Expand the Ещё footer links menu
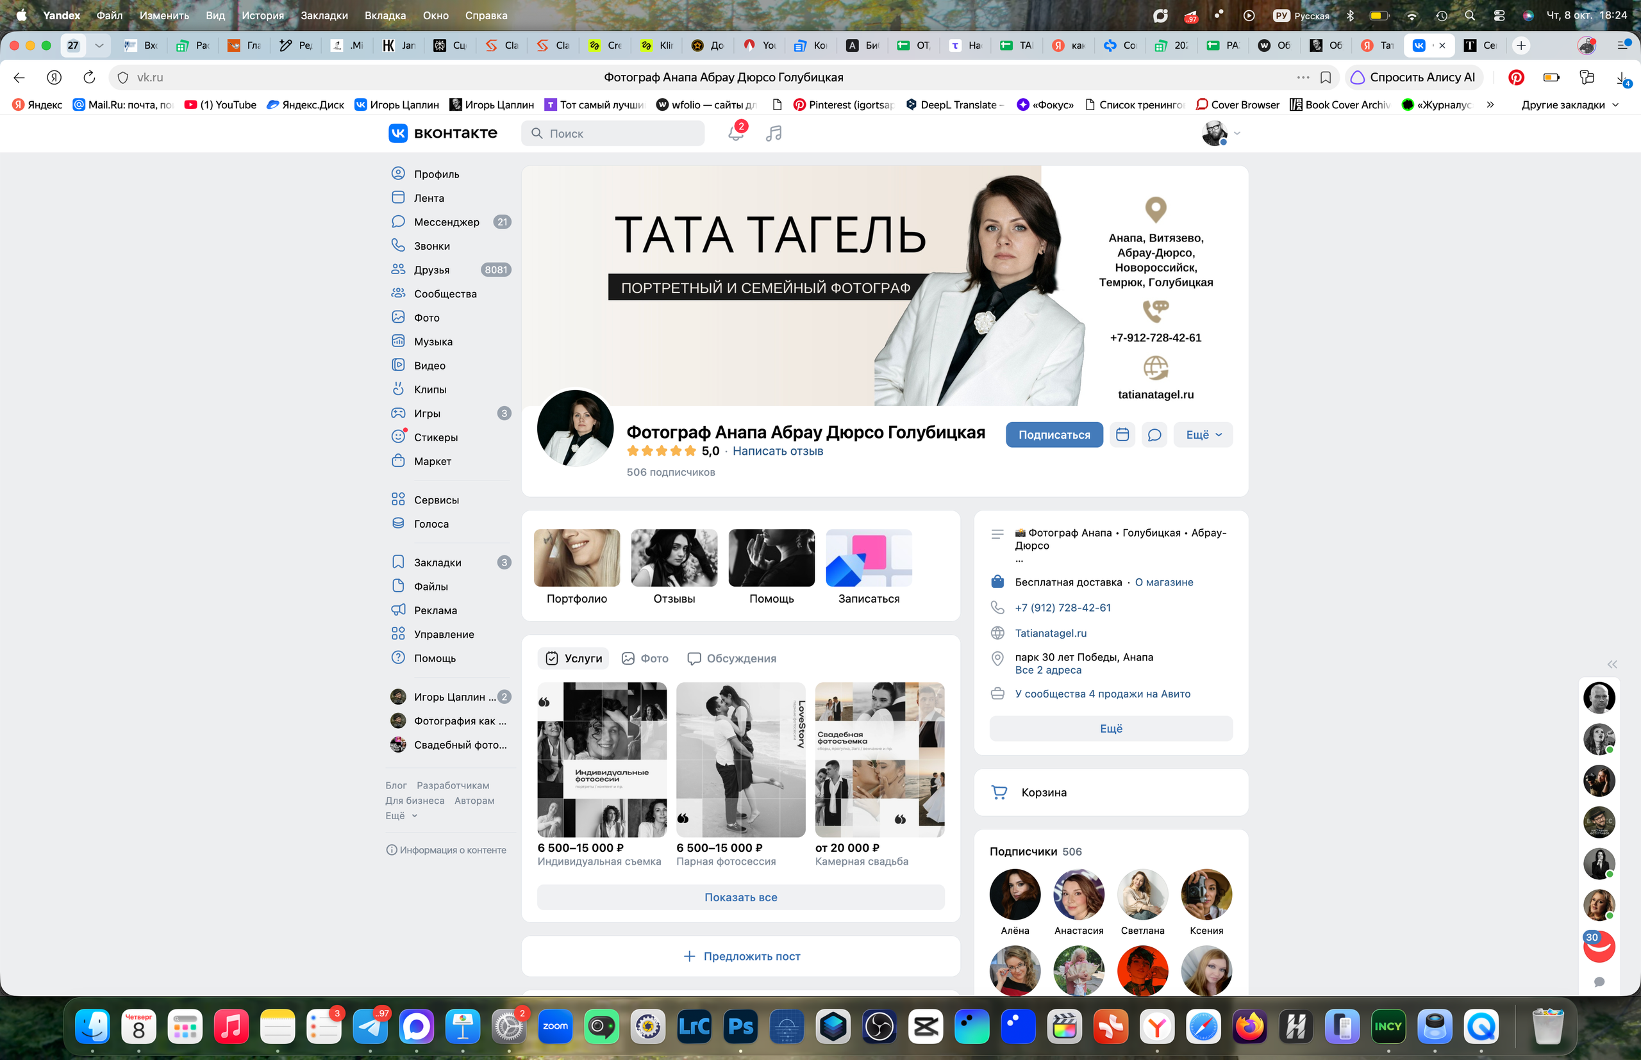The height and width of the screenshot is (1060, 1641). 402,815
